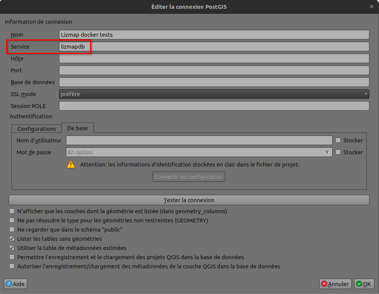This screenshot has width=379, height=294.
Task: Check Permettre l'enregistrement des projets QGIS option
Action: point(12,257)
